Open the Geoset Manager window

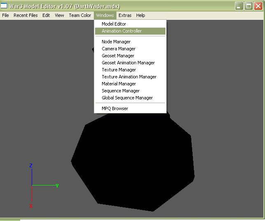pyautogui.click(x=130, y=56)
